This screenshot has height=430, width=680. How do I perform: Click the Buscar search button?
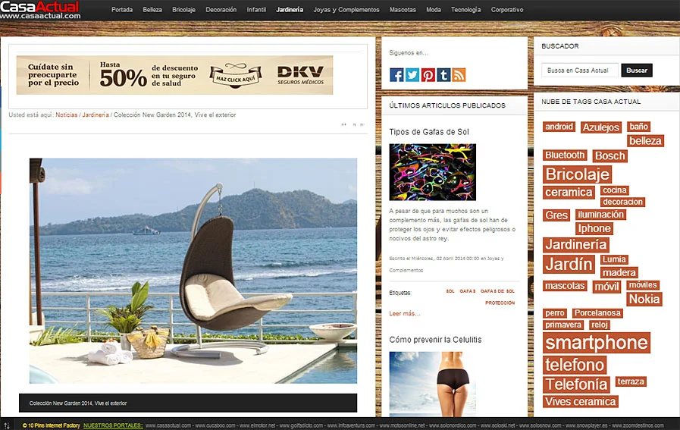pyautogui.click(x=637, y=71)
